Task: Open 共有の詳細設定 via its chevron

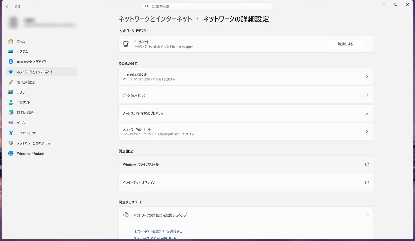Action: [x=367, y=77]
